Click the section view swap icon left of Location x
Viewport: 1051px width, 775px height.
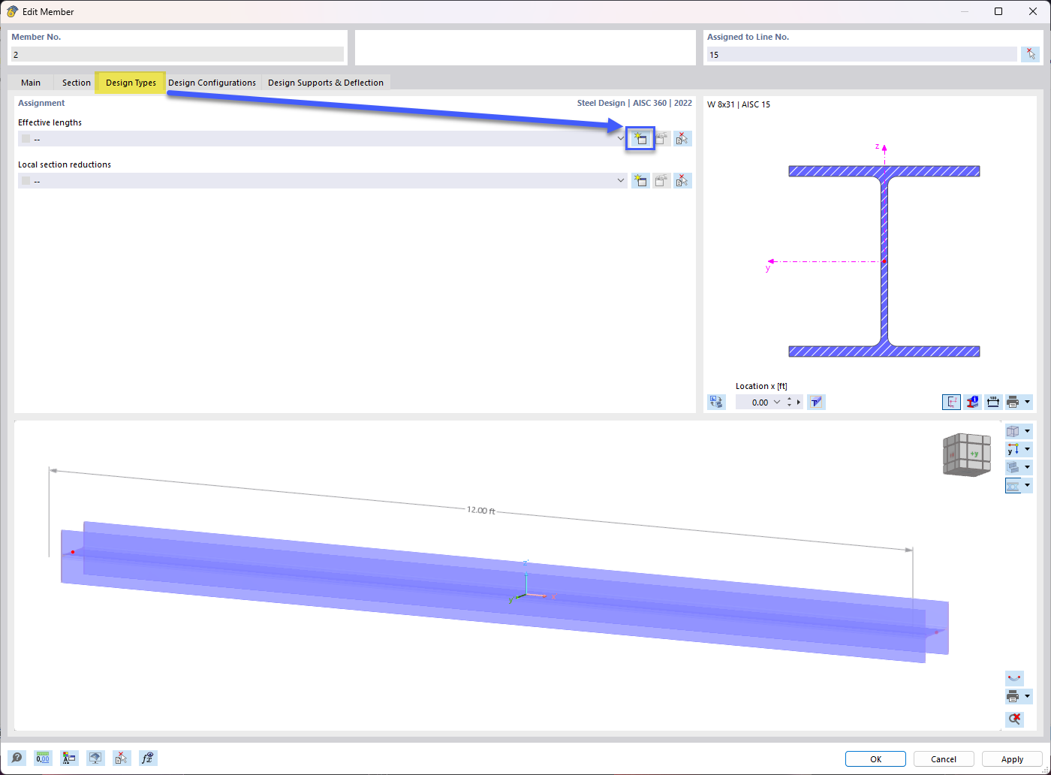tap(717, 402)
